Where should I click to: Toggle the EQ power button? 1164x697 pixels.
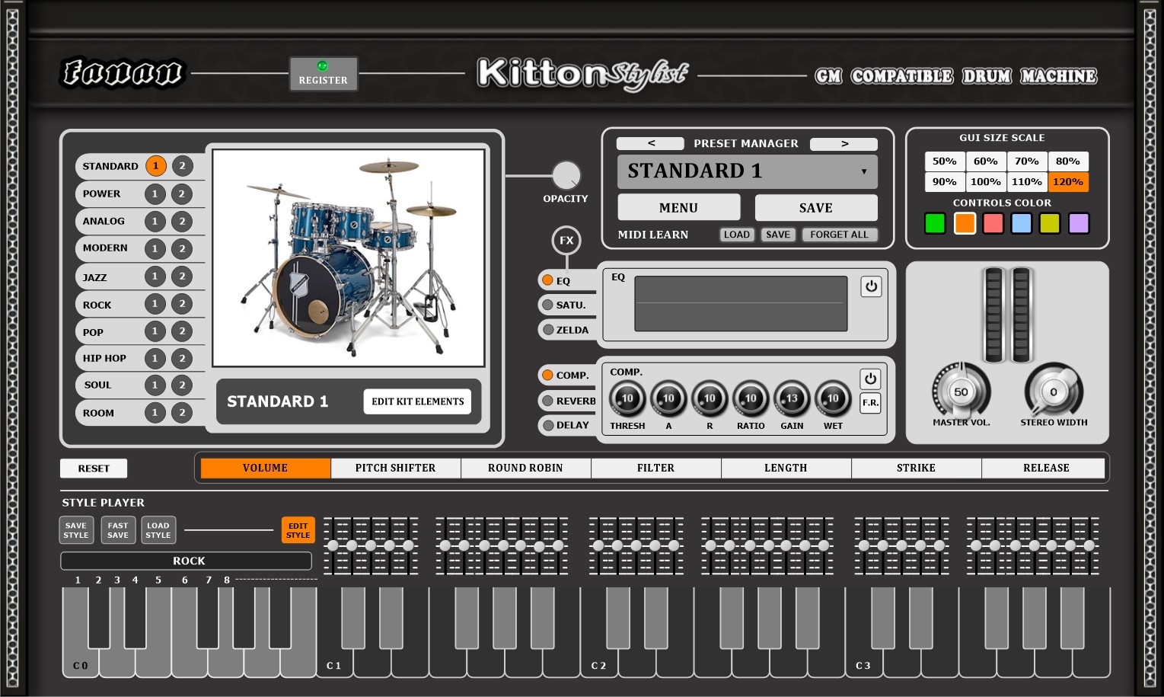click(x=871, y=286)
